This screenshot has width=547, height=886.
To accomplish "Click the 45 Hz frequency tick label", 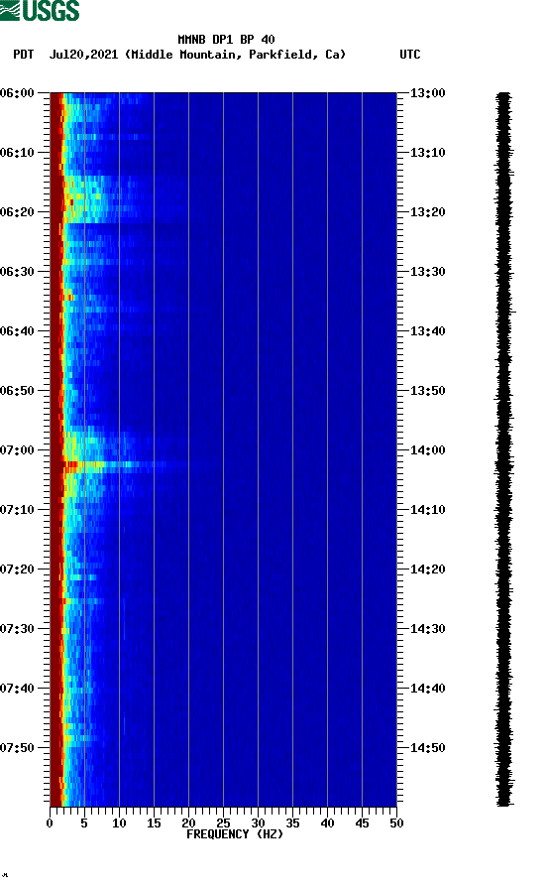I will click(362, 823).
